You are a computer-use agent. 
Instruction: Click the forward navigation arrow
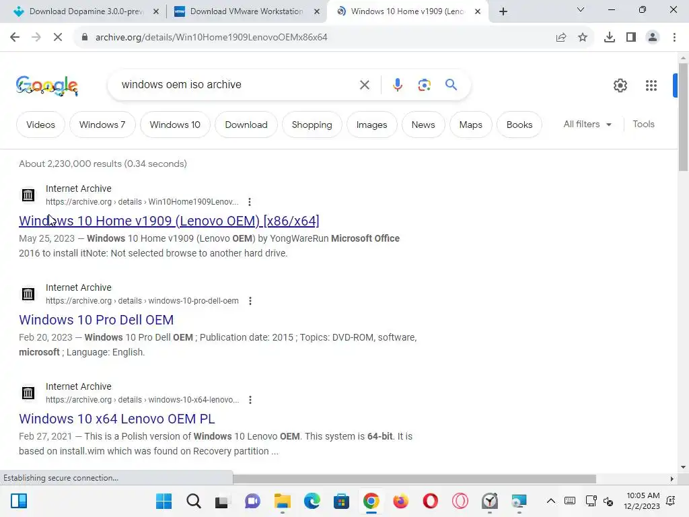tap(36, 38)
